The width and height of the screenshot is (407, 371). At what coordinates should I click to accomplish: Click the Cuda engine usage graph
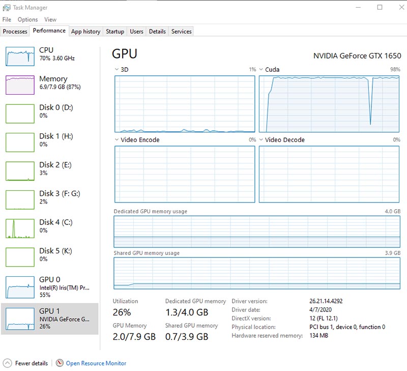click(x=329, y=104)
